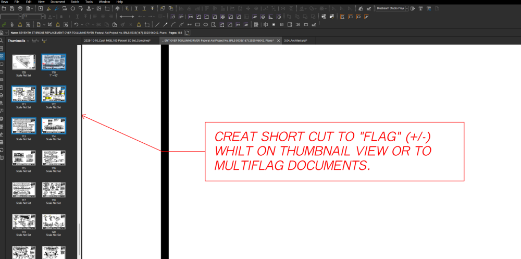The width and height of the screenshot is (521, 259).
Task: Open the Window menu
Action: coord(104,2)
